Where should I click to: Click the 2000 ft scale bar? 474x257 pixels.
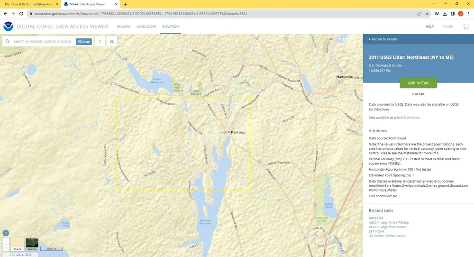coord(51,248)
